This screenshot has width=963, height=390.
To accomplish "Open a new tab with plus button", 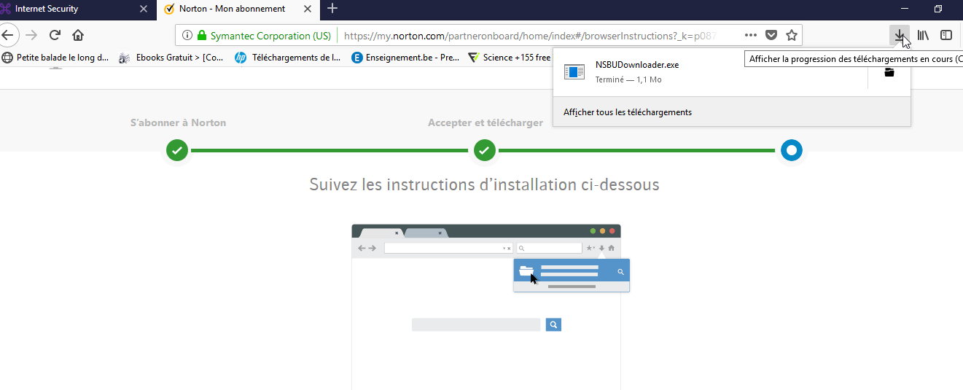I will click(332, 9).
